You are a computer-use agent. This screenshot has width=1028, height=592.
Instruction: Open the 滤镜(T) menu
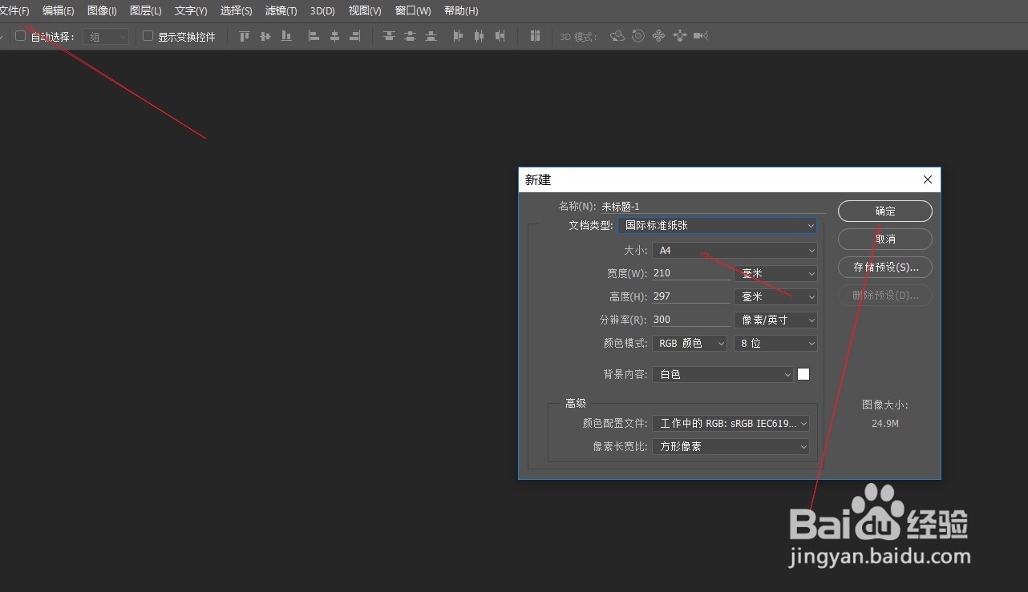point(281,10)
